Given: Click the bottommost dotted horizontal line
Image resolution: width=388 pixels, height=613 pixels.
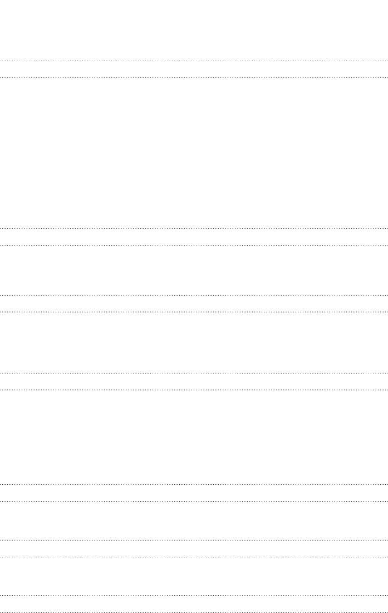Looking at the screenshot, I should click(194, 612).
